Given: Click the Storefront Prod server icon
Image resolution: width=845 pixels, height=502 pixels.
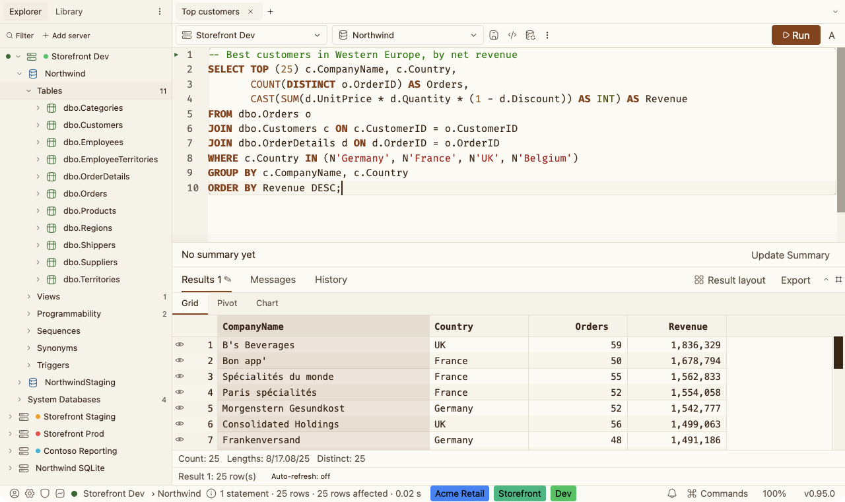Looking at the screenshot, I should tap(24, 434).
